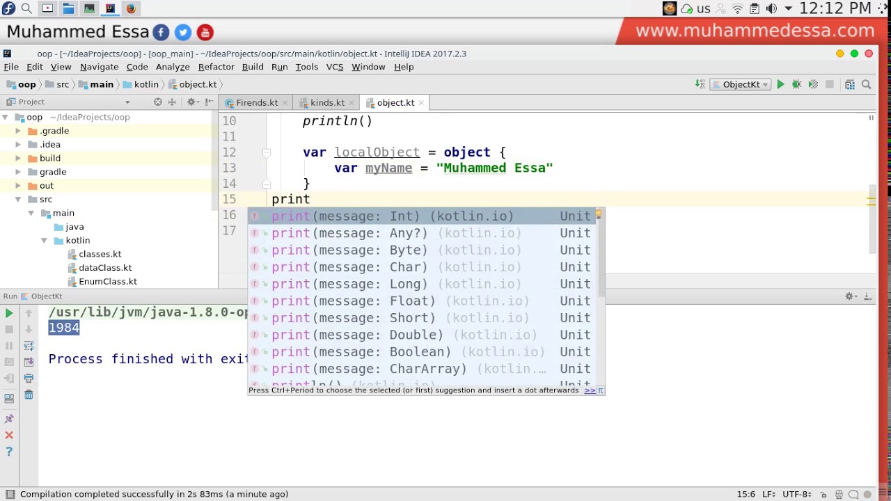The height and width of the screenshot is (501, 891).
Task: Select EnumClass.kt in the project tree
Action: click(x=107, y=281)
